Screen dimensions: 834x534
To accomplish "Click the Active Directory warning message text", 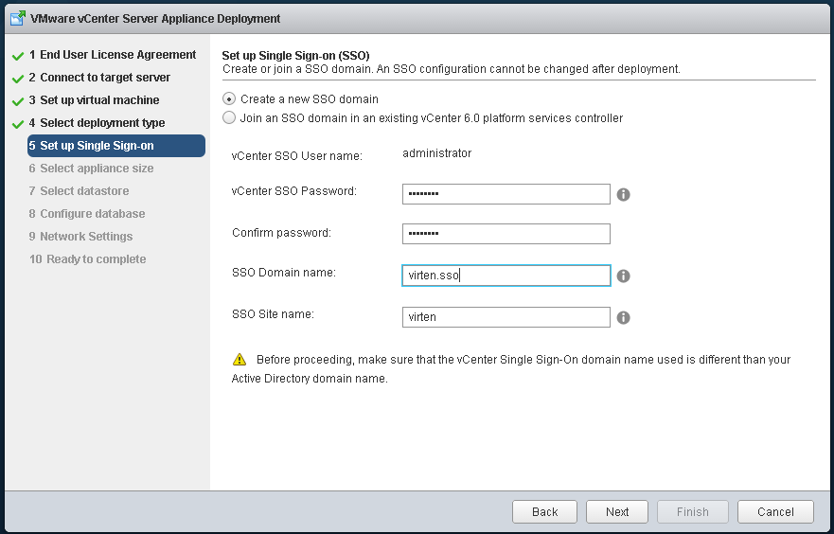I will click(511, 369).
